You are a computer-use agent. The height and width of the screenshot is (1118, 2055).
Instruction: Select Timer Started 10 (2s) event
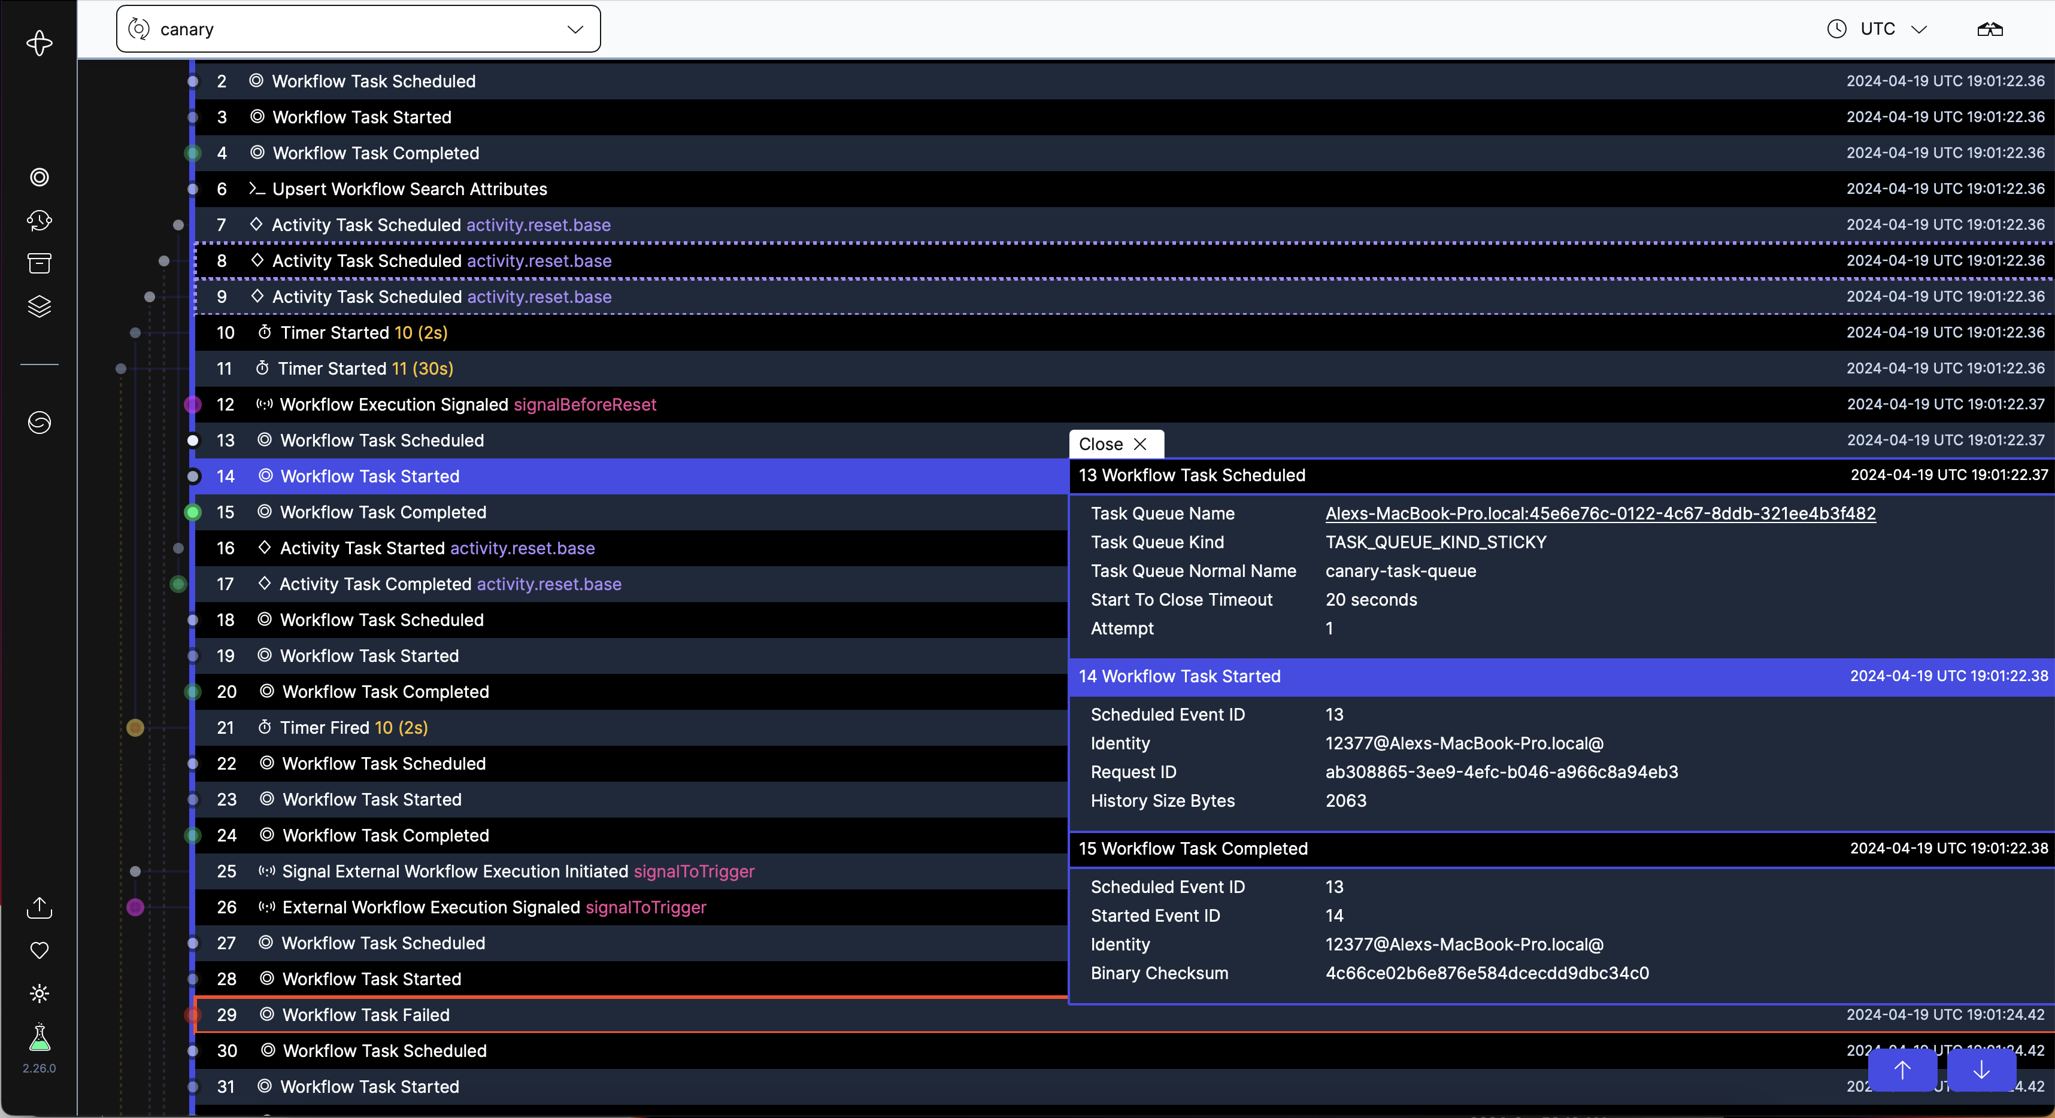[1124, 333]
